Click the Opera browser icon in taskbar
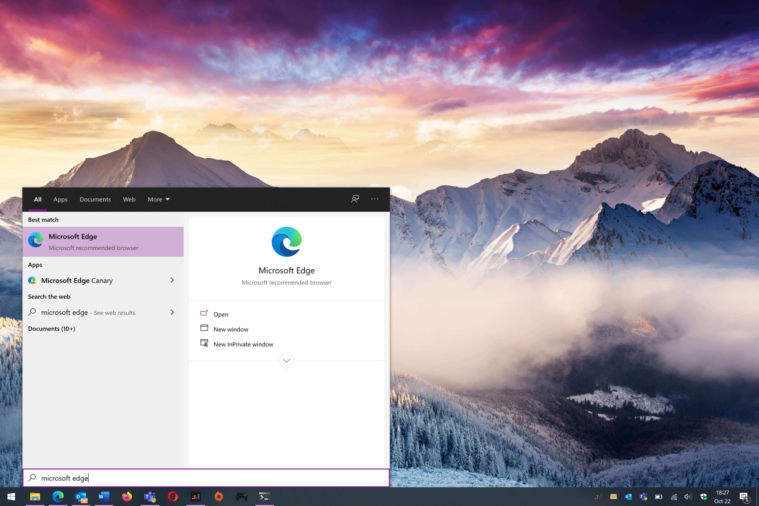The height and width of the screenshot is (506, 759). point(173,496)
